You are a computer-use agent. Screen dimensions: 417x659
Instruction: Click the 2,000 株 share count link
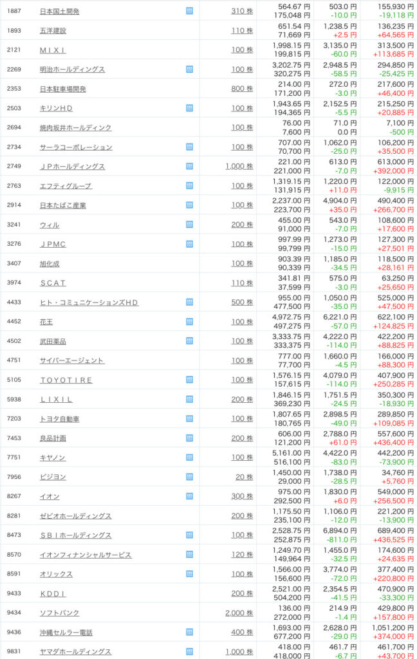239,613
